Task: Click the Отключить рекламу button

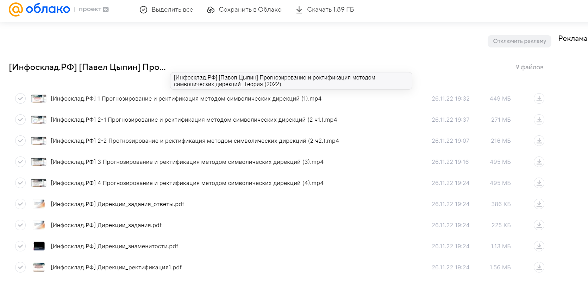Action: [x=519, y=41]
